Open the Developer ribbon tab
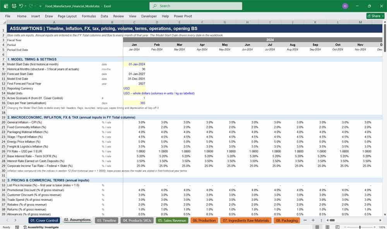The width and height of the screenshot is (387, 229). [149, 16]
